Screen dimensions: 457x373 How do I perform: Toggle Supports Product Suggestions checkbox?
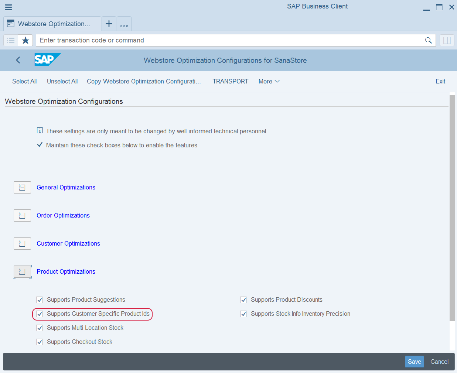[40, 300]
